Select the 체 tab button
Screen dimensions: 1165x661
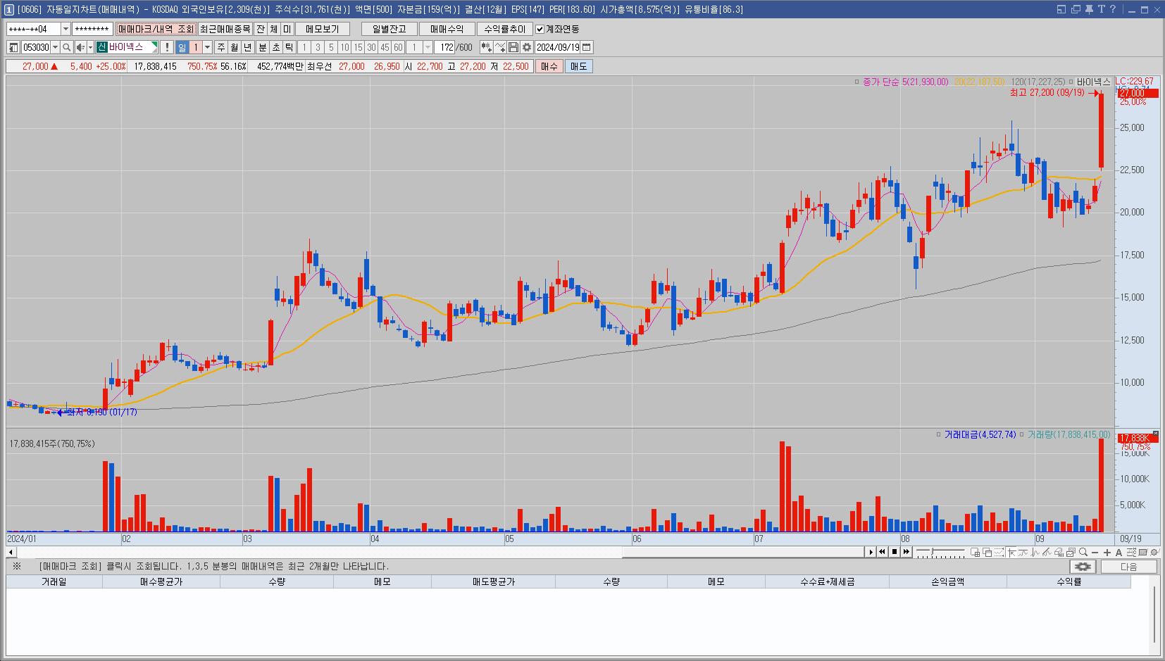pos(274,29)
